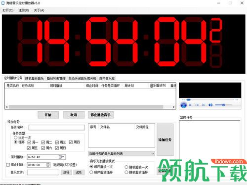247x185 pixels.
Task: Open the 关于(A) menu
Action: [x=39, y=10]
